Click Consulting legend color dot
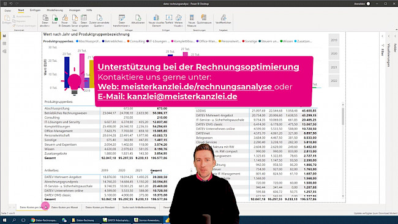The width and height of the screenshot is (398, 224). click(x=129, y=41)
